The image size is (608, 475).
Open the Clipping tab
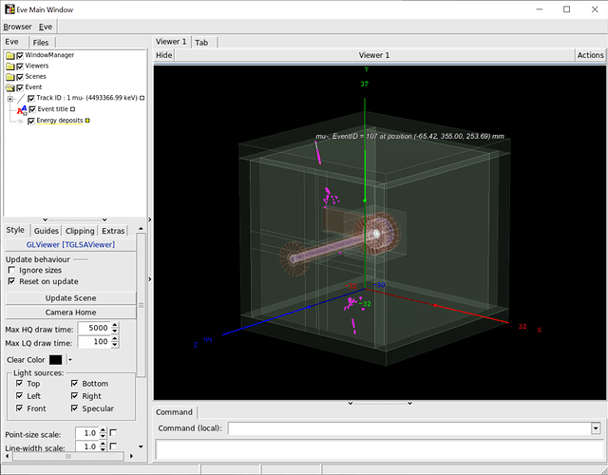tap(80, 231)
